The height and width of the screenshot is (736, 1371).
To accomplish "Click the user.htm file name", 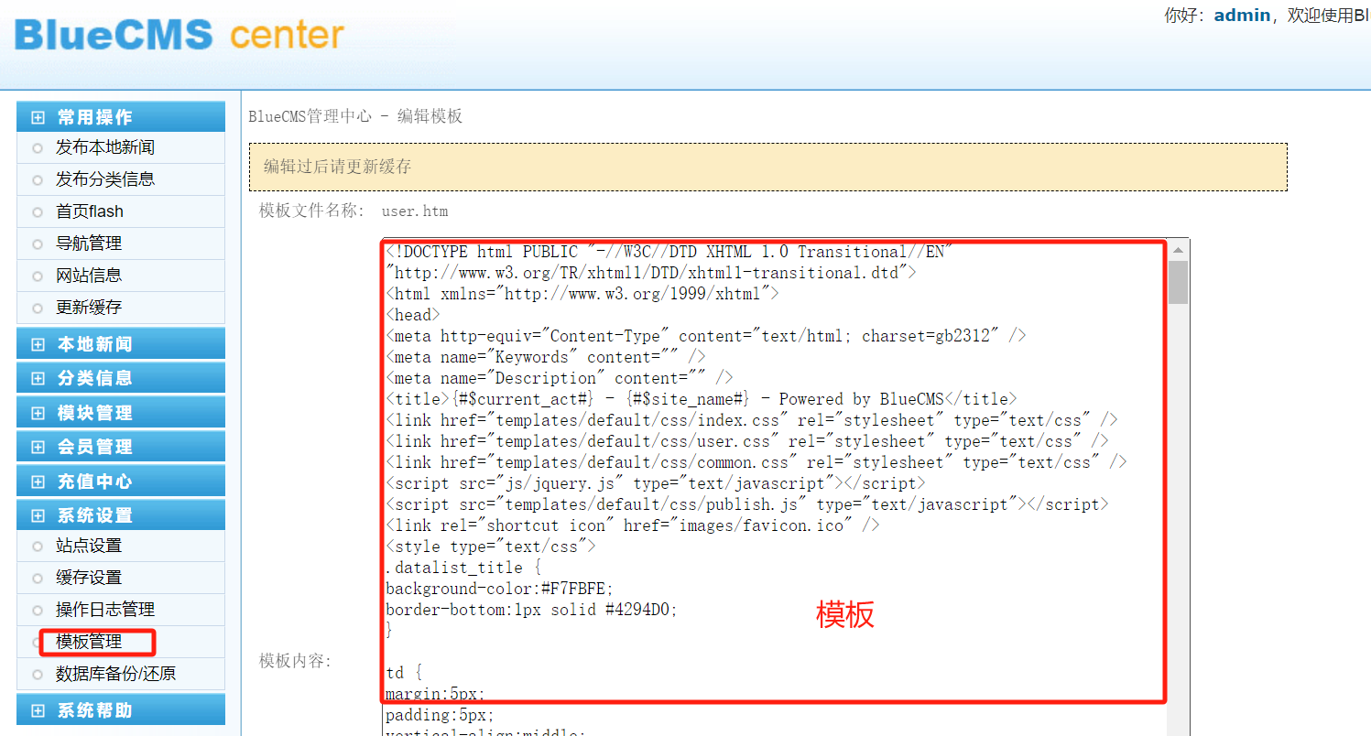I will click(x=415, y=211).
